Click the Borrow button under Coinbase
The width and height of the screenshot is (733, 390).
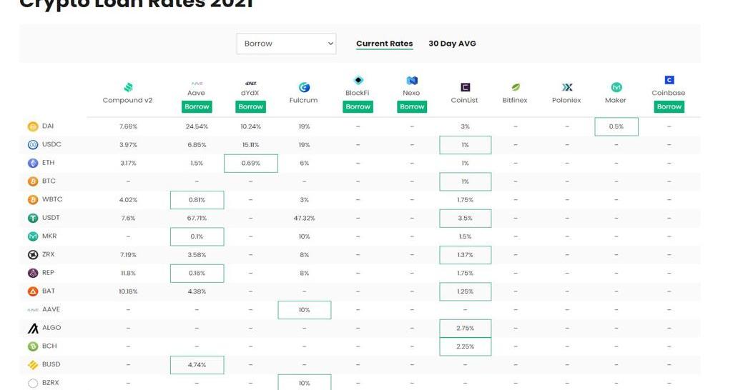click(669, 106)
